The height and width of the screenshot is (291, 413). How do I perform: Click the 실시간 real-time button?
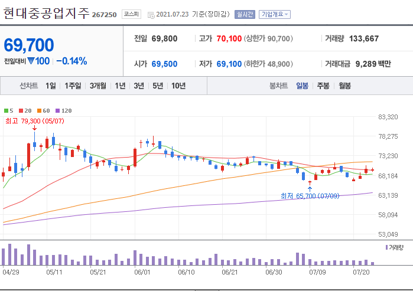coord(245,14)
